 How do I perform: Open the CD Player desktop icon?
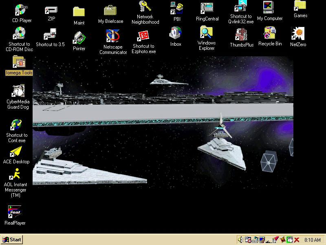[22, 10]
